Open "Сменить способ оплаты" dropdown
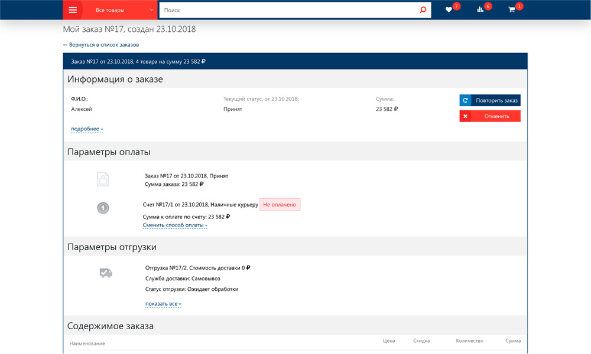 [x=174, y=225]
